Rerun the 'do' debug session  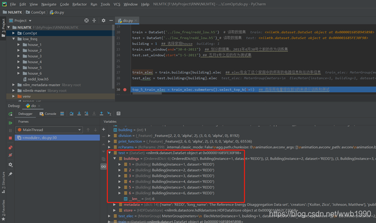pyautogui.click(x=10, y=114)
